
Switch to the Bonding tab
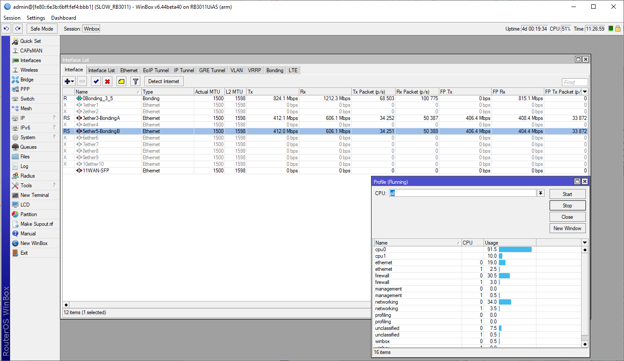pos(274,70)
